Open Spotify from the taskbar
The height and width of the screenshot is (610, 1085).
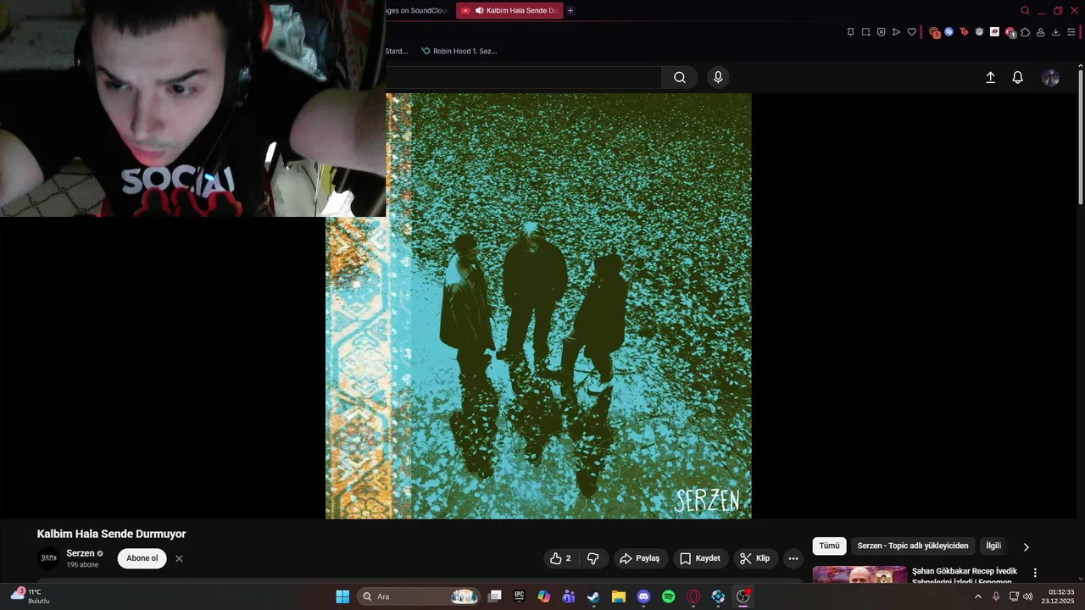[668, 596]
